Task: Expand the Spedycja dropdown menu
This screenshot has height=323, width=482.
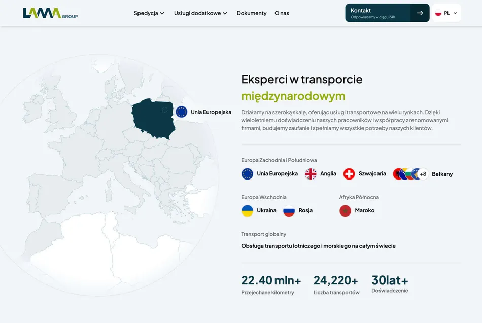Action: (x=149, y=13)
